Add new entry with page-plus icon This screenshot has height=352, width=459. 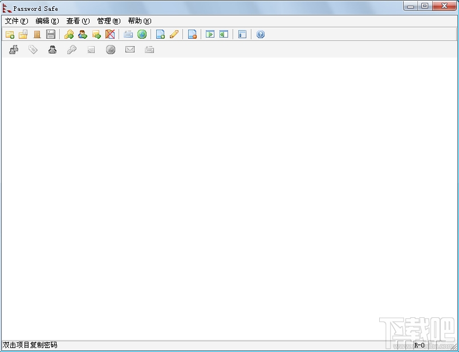point(160,35)
